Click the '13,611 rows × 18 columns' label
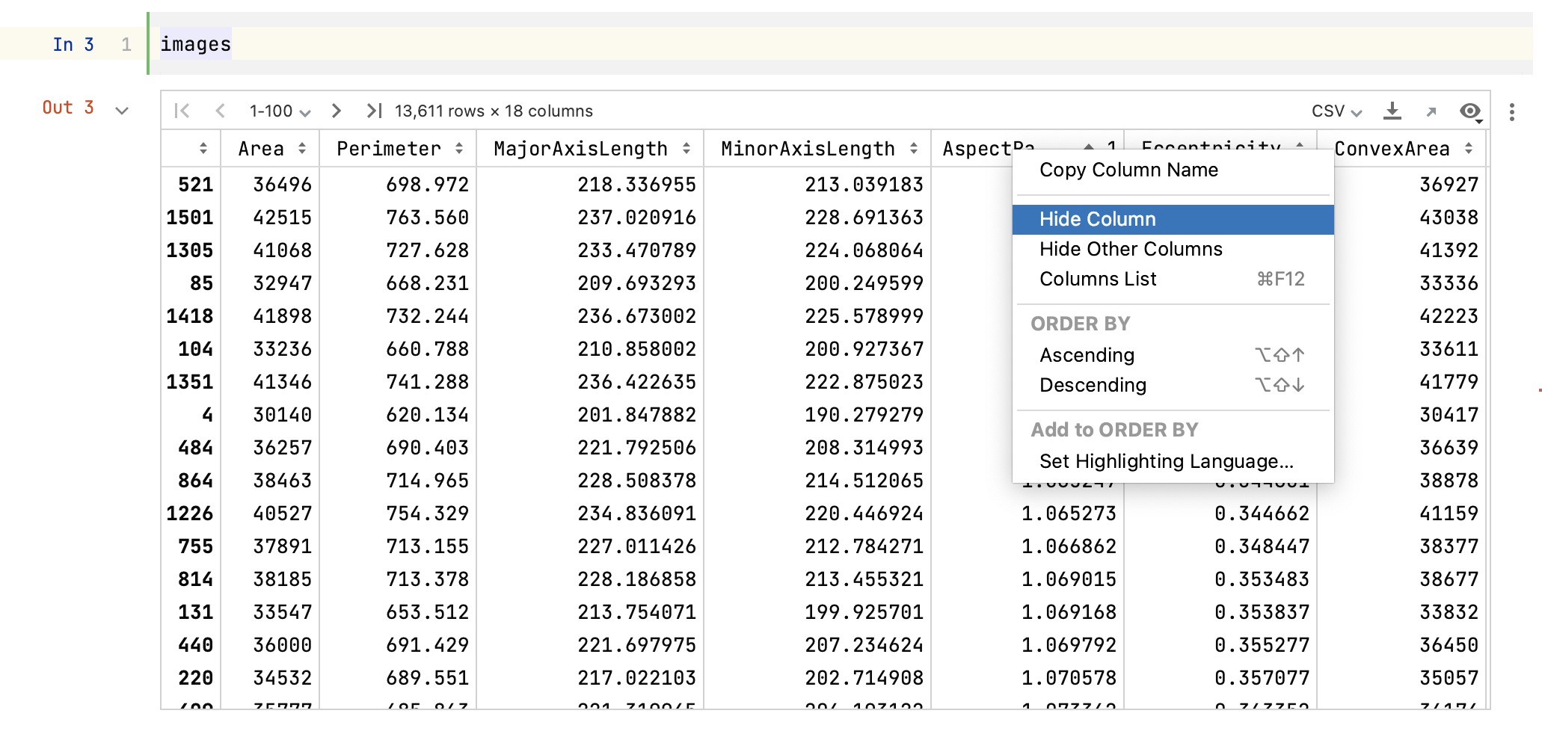The image size is (1542, 740). pyautogui.click(x=494, y=111)
